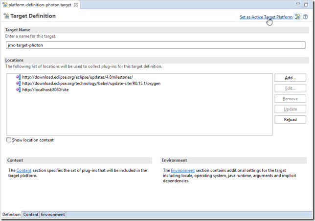The height and width of the screenshot is (221, 315).
Task: Switch to the Environment bottom tab
Action: click(53, 215)
